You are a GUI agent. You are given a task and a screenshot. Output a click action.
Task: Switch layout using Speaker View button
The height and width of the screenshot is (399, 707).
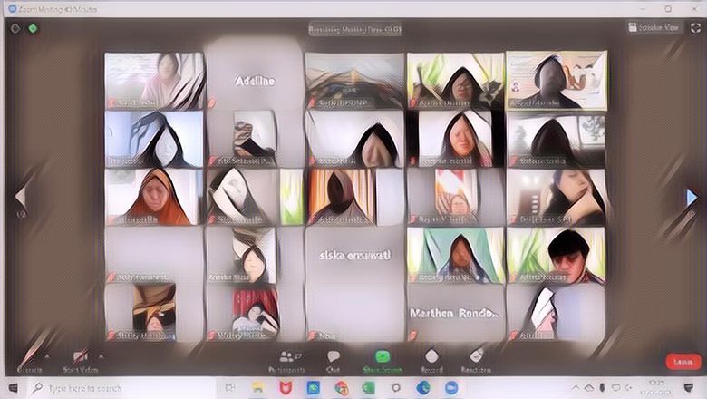(x=654, y=28)
